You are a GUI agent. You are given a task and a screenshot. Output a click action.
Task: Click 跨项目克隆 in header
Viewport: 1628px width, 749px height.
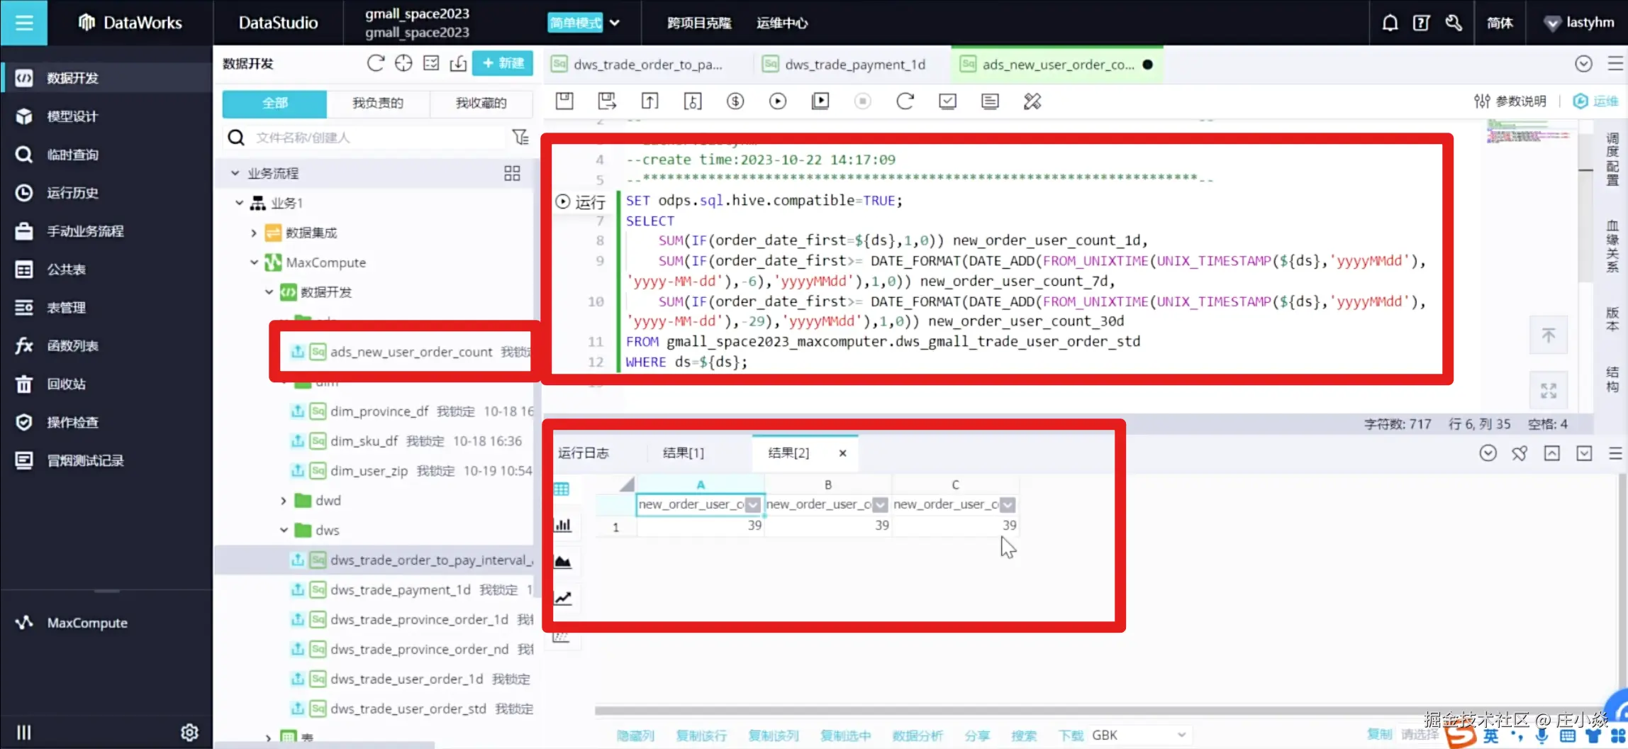click(x=699, y=23)
